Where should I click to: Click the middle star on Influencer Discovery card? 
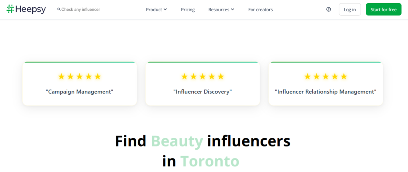point(202,76)
